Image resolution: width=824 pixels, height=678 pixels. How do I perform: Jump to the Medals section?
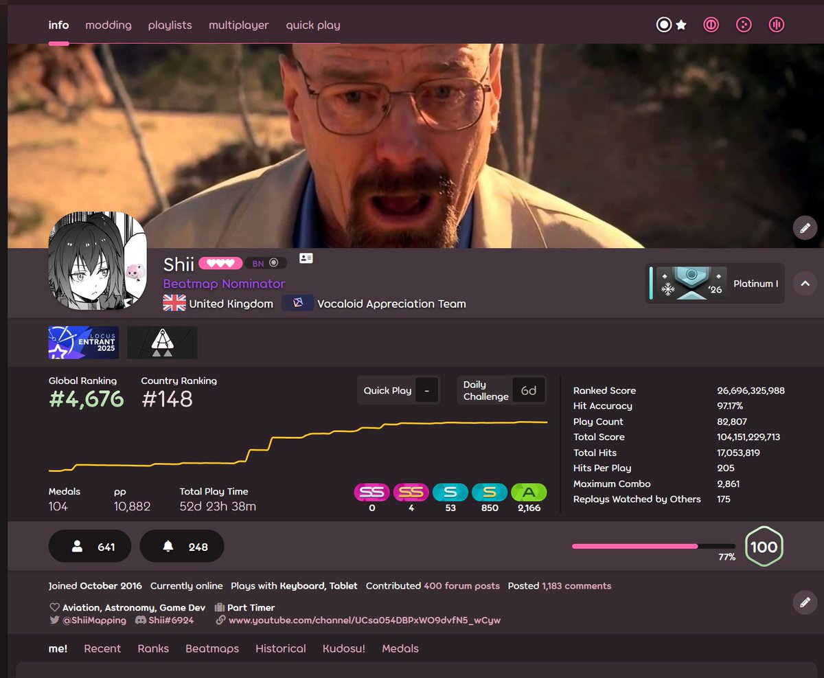(400, 648)
